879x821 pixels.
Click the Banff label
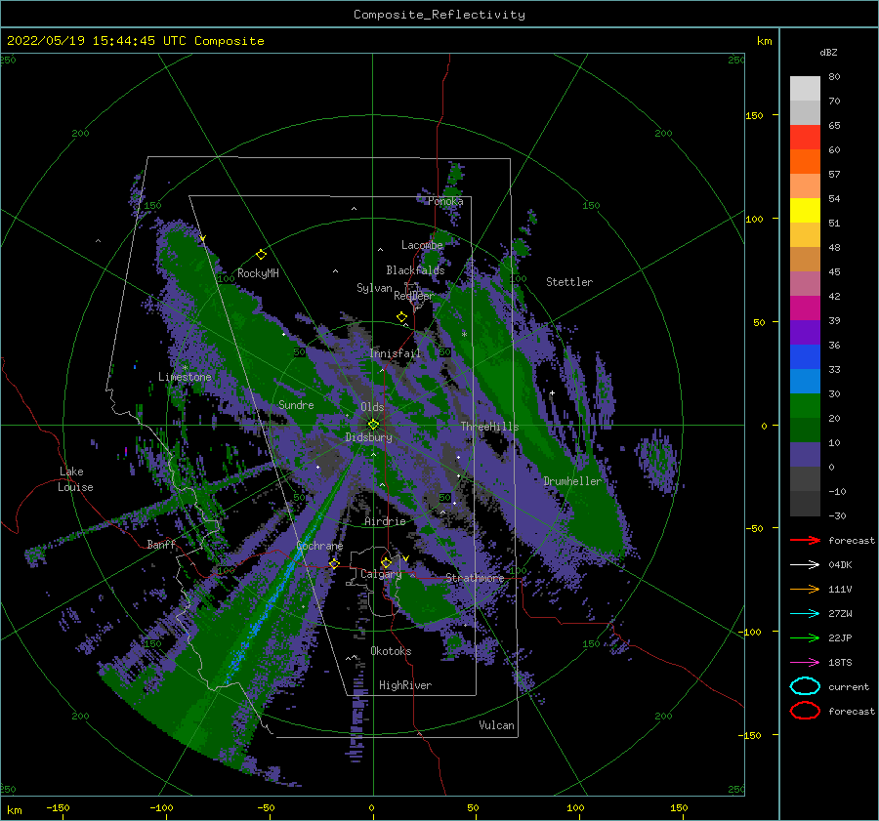click(161, 544)
